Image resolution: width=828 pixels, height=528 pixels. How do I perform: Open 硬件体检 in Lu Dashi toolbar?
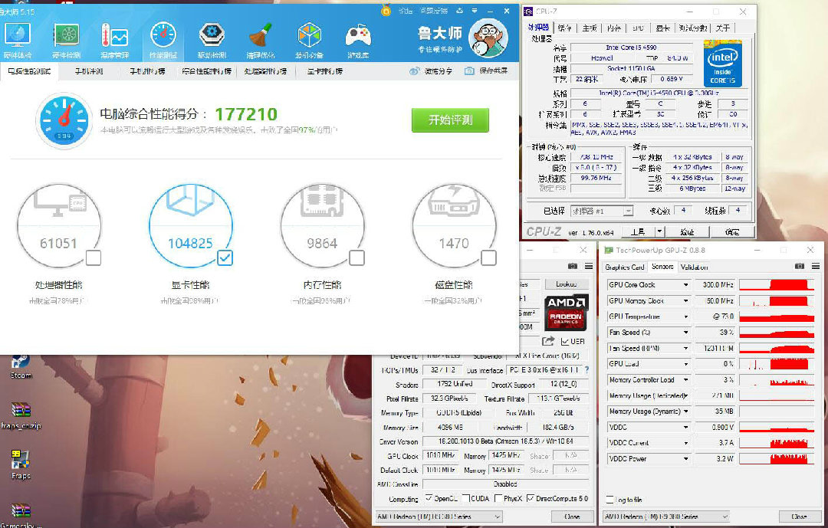click(x=18, y=40)
